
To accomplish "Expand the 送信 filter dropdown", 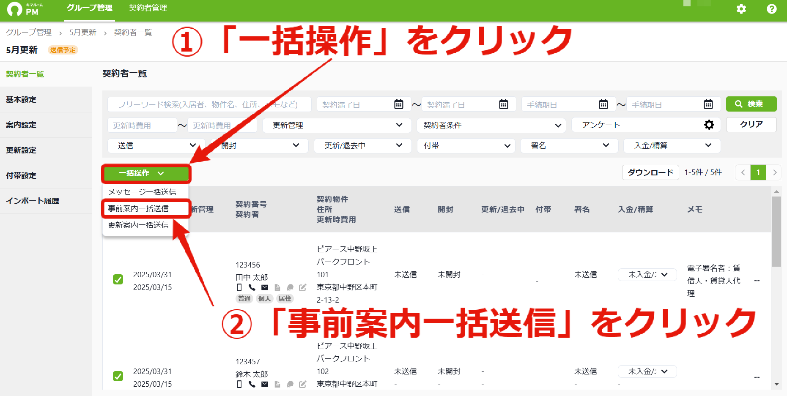I will (156, 145).
